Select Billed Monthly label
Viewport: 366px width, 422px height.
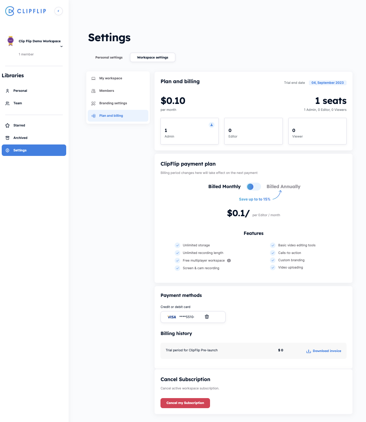click(x=224, y=187)
